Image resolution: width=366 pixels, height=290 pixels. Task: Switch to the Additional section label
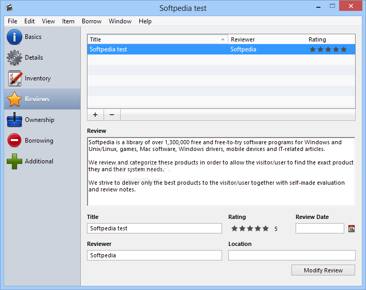pos(39,161)
